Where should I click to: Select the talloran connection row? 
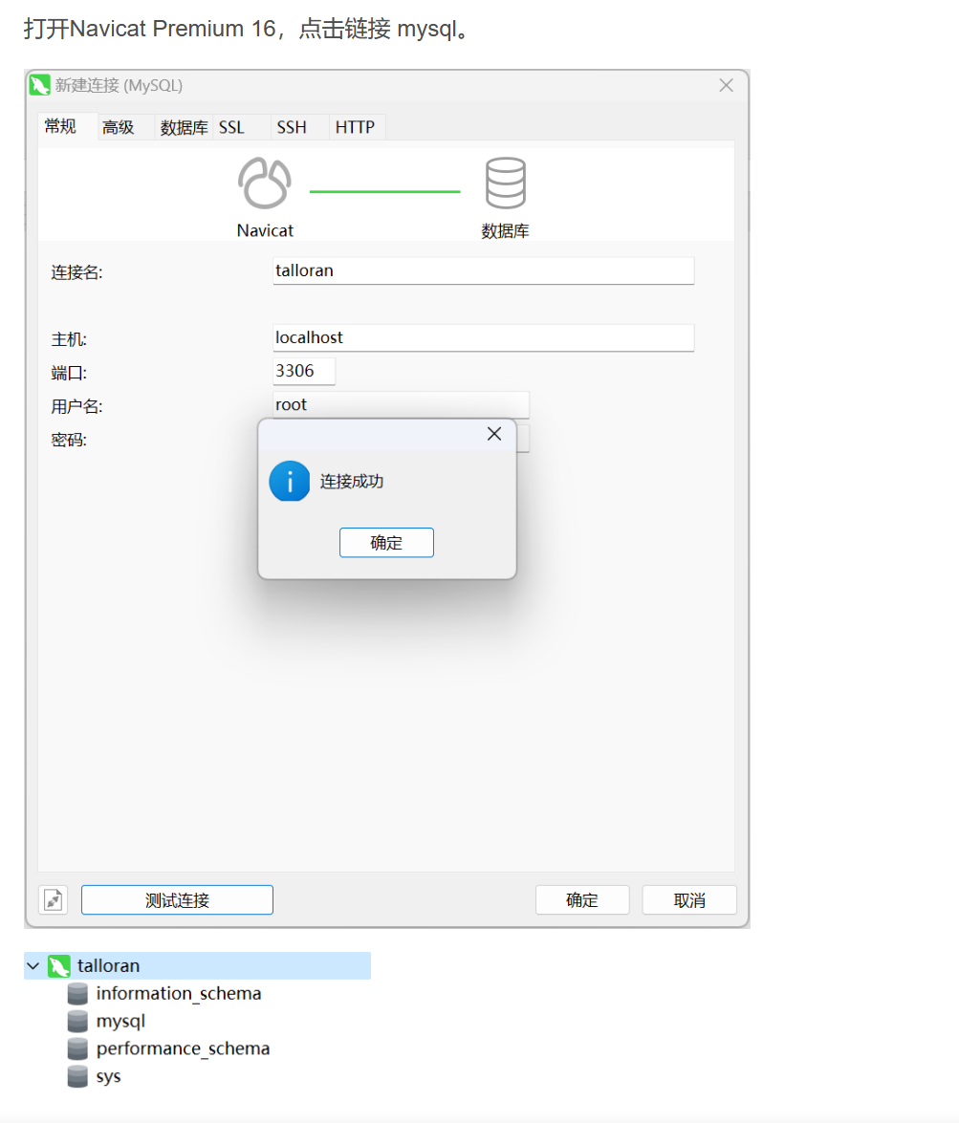coord(198,965)
